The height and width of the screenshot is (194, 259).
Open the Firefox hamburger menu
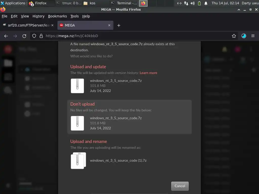click(x=253, y=36)
